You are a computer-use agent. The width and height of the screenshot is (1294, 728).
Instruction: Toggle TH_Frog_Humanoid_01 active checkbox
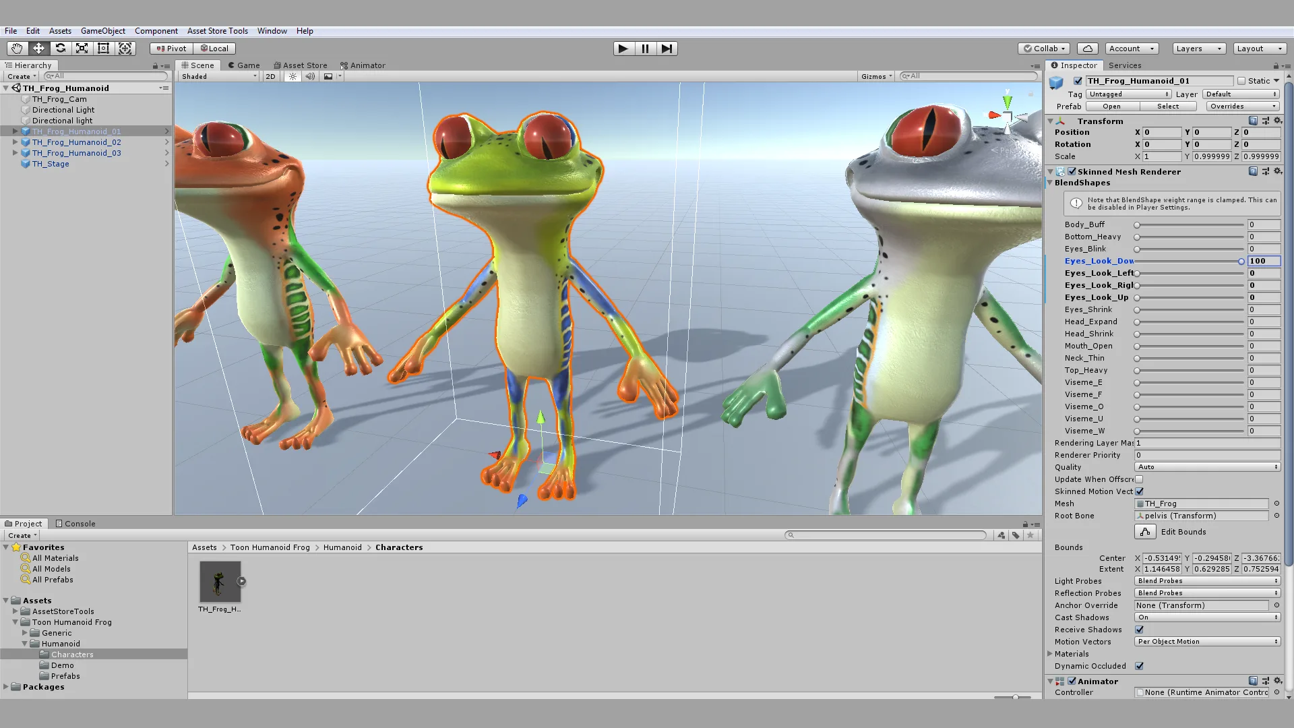click(1078, 81)
